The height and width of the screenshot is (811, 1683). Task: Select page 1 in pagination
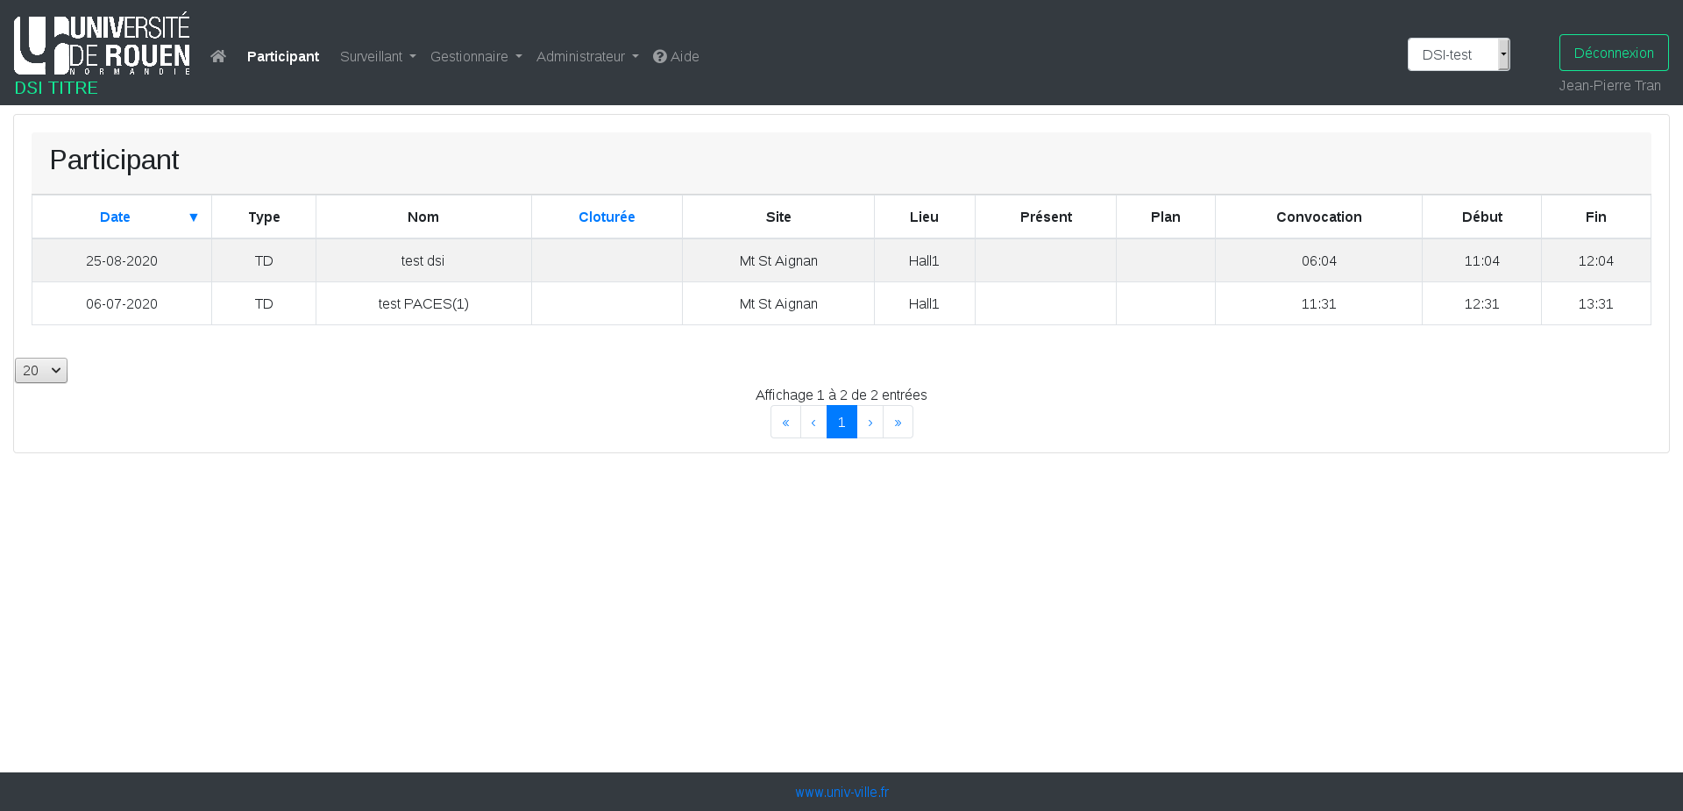[x=841, y=423]
